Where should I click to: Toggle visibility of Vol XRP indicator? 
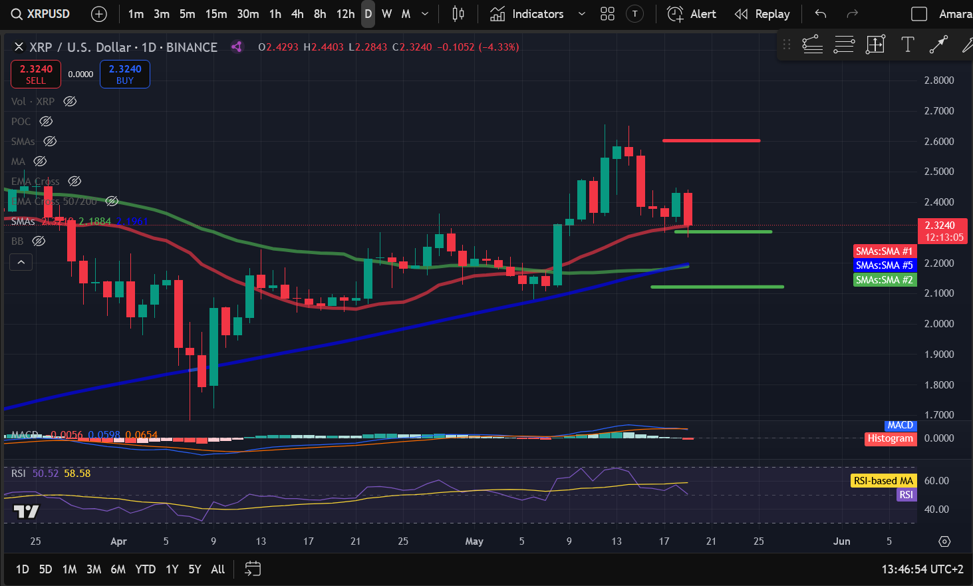tap(70, 101)
